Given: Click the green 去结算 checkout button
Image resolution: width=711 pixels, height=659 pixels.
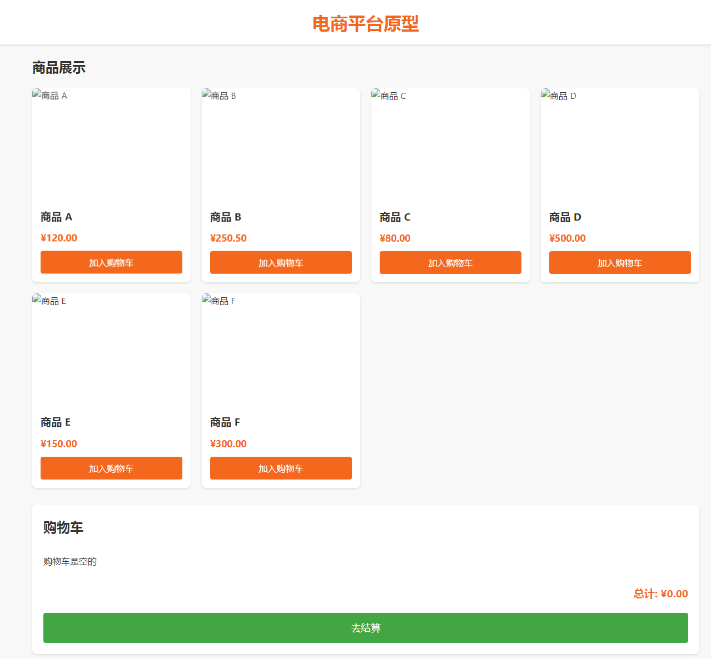Looking at the screenshot, I should point(366,628).
